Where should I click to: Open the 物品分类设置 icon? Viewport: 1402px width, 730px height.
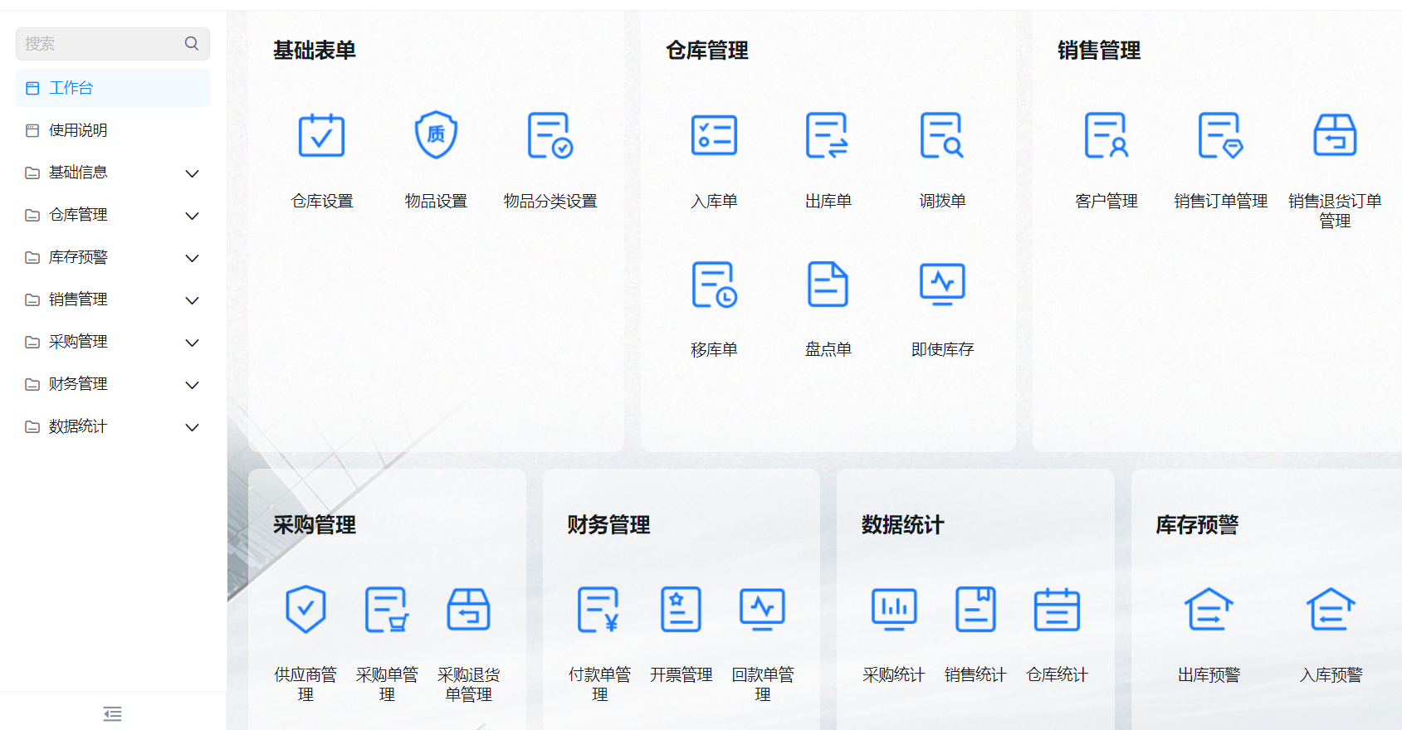pos(550,135)
